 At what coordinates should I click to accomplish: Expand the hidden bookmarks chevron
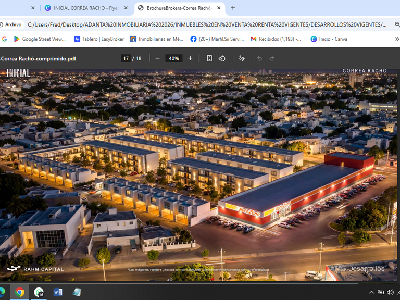[397, 39]
